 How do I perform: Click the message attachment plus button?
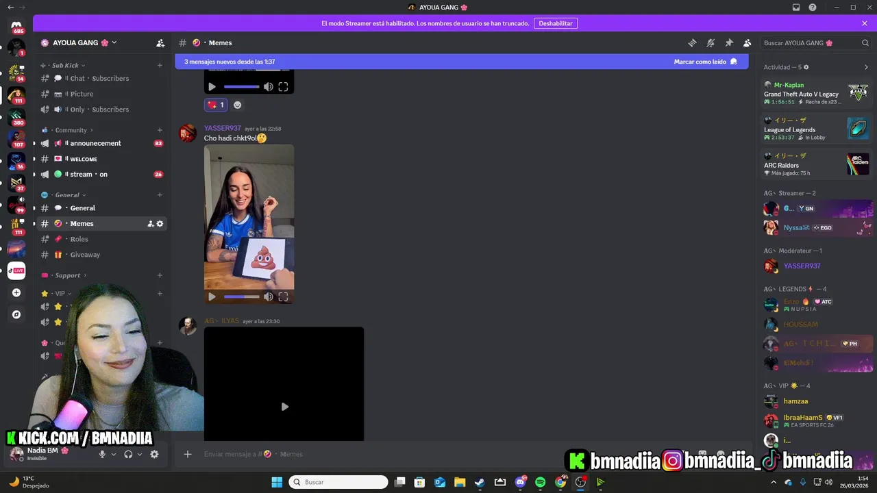(187, 454)
